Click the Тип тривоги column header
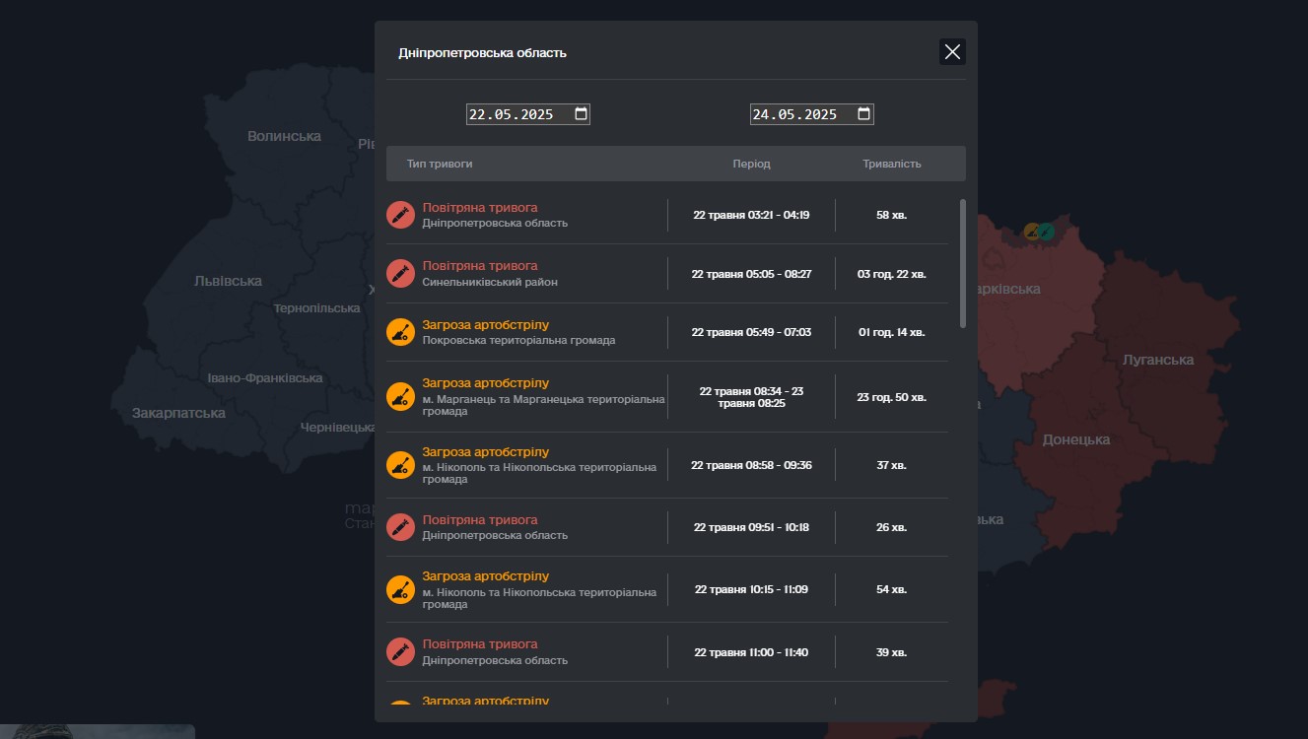Screen dimensions: 1308x739 point(440,164)
